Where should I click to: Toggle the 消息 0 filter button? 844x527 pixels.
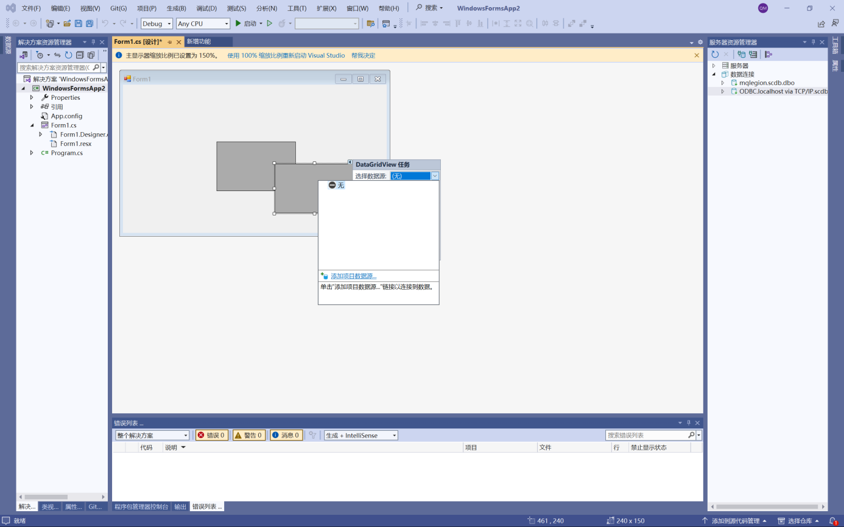286,435
